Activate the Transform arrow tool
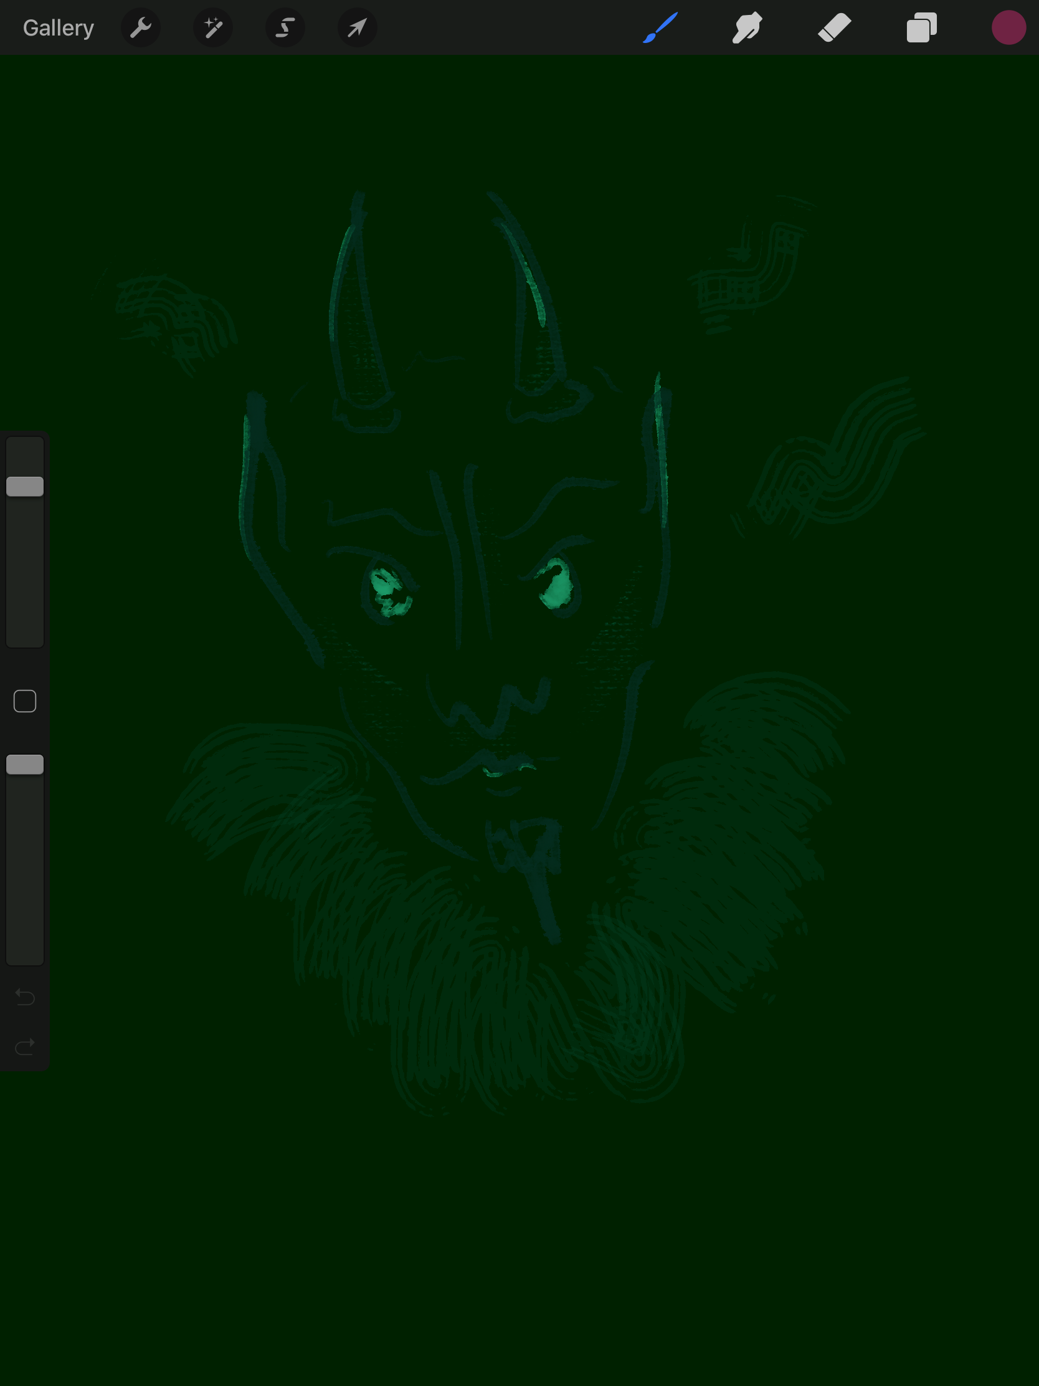The height and width of the screenshot is (1386, 1039). 357,27
